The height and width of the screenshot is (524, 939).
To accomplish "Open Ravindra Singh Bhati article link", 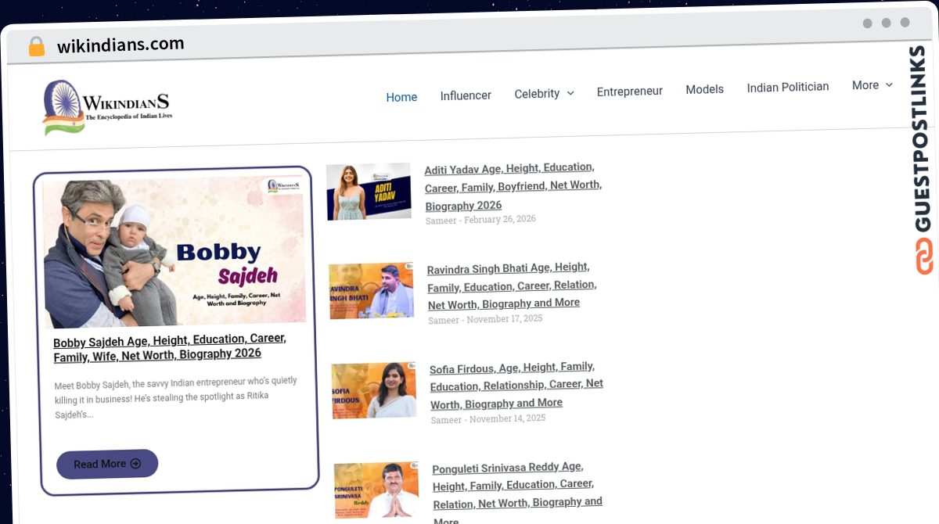I will [x=511, y=285].
